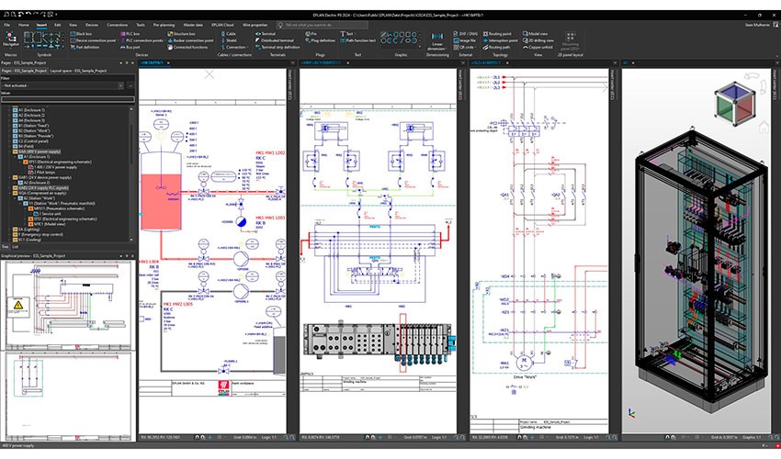
Task: Open the Navigator macros button
Action: 10,39
